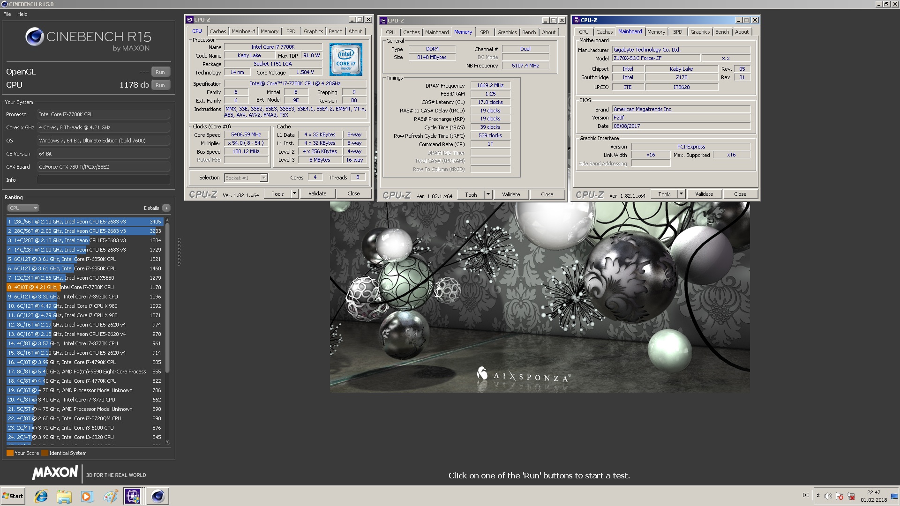Viewport: 900px width, 506px height.
Task: Show hidden tray icons arrow
Action: [818, 496]
